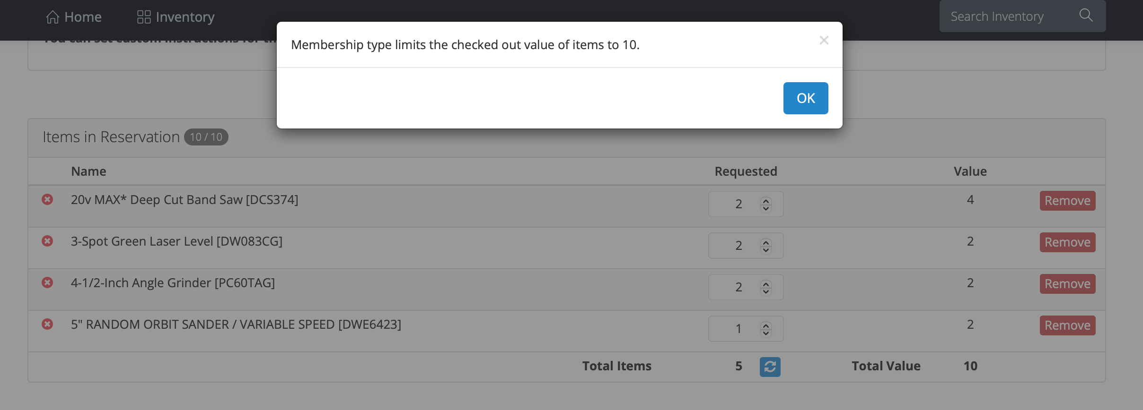The height and width of the screenshot is (410, 1143).
Task: Click red X icon beside Laser Level
Action: click(47, 241)
